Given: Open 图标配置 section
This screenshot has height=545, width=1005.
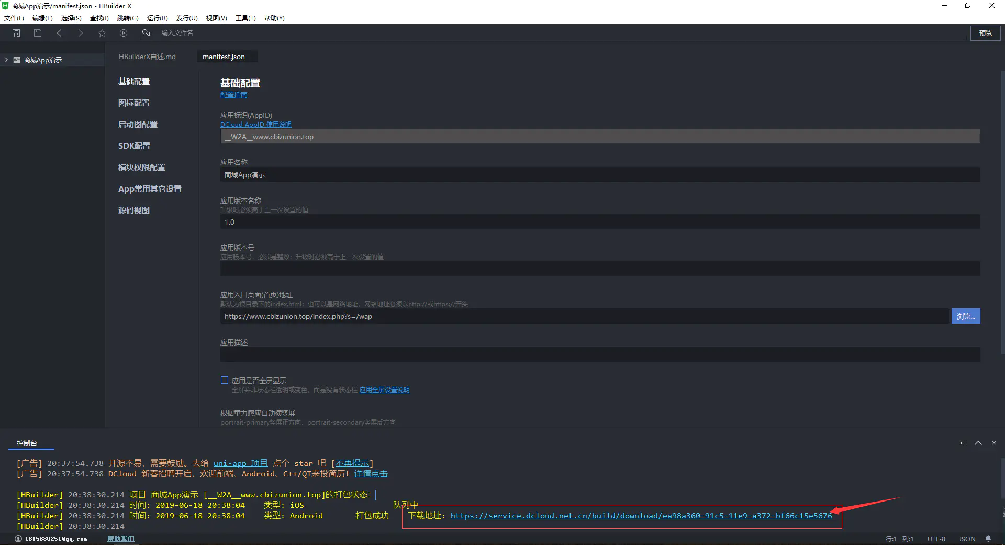Looking at the screenshot, I should tap(134, 103).
